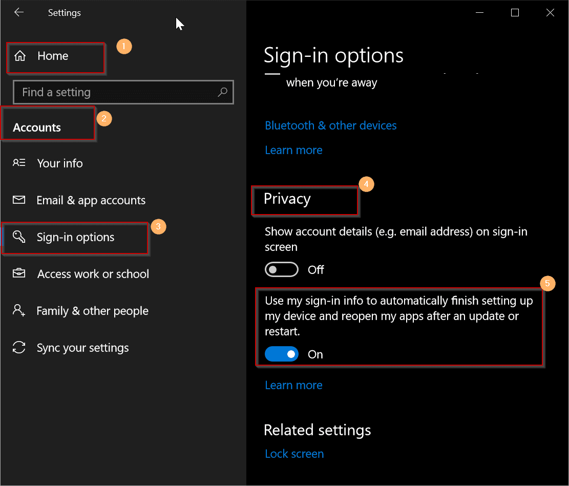The image size is (569, 486).
Task: Click Learn more below the Privacy toggle
Action: pyautogui.click(x=293, y=385)
